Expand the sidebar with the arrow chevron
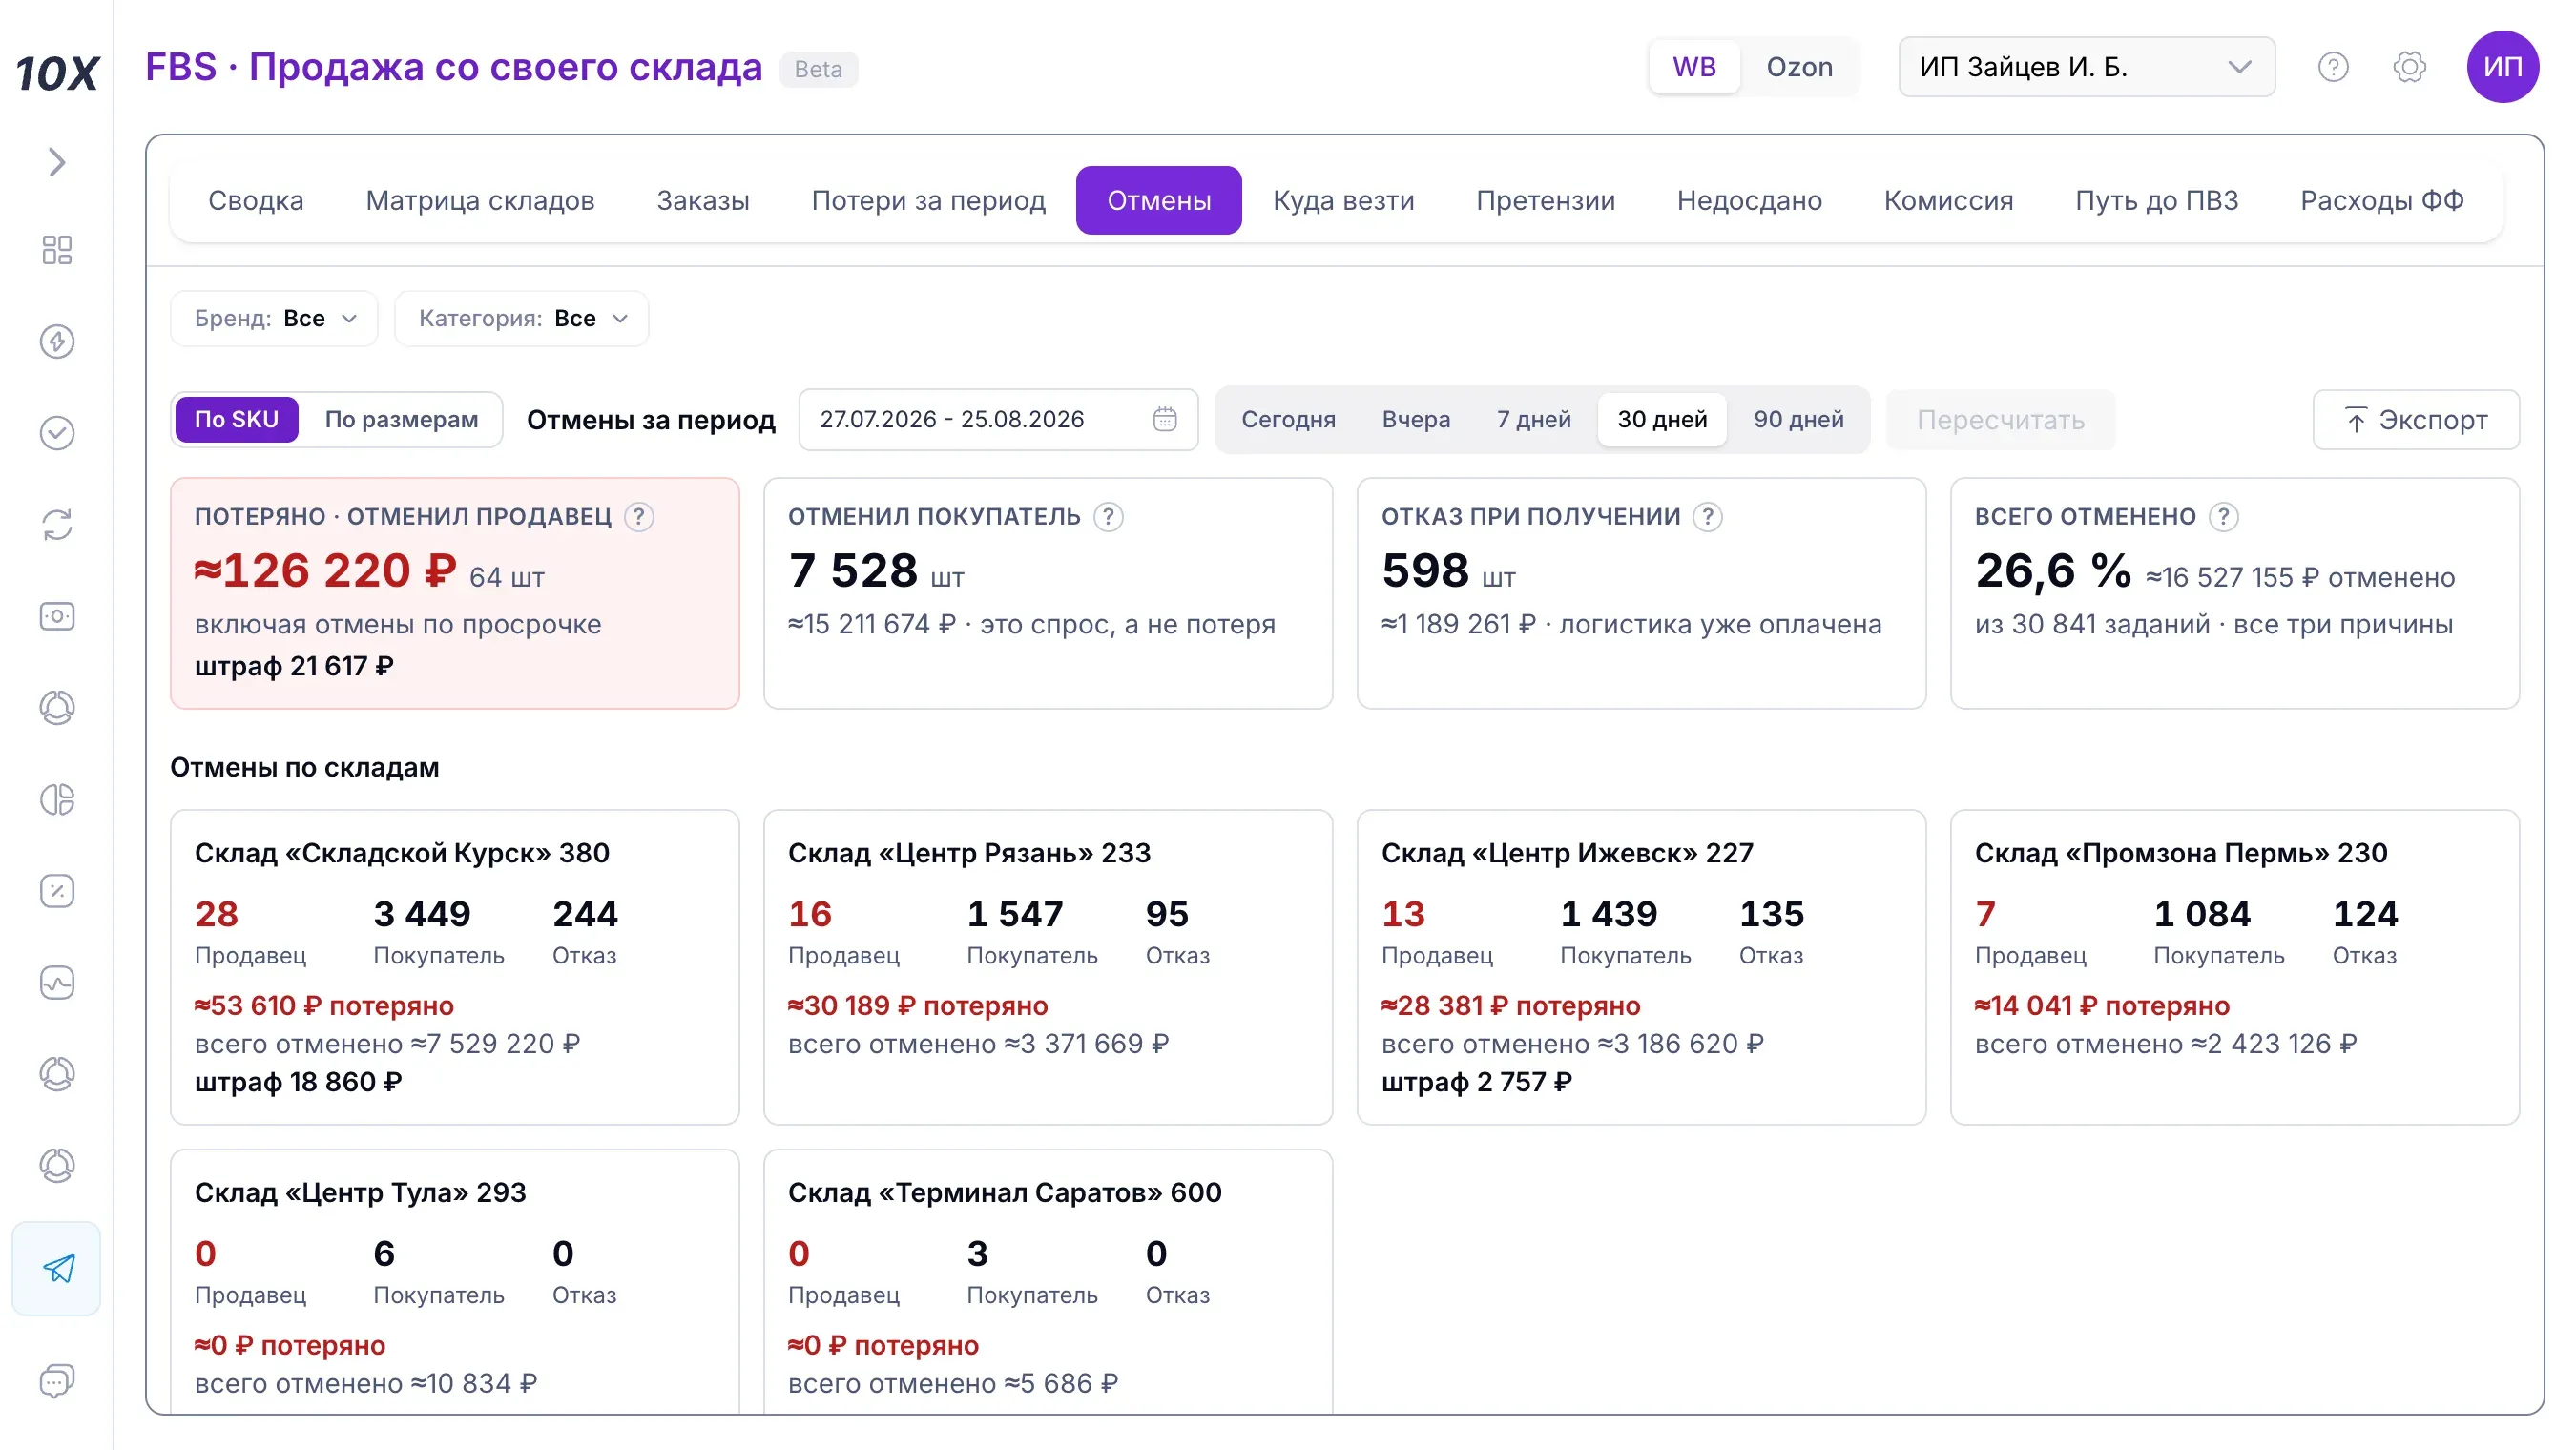 tap(57, 162)
